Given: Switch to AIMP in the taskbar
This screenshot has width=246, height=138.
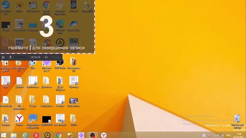Looking at the screenshot, I should click(47, 135).
